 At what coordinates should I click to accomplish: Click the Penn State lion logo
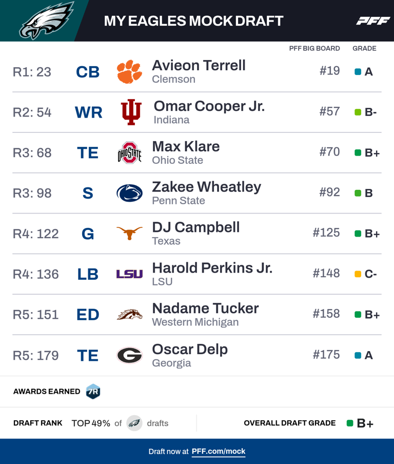point(129,193)
